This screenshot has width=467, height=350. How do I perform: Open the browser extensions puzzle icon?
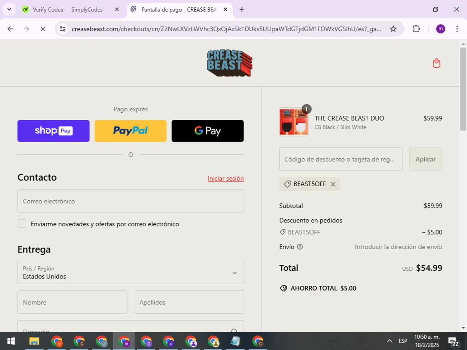[416, 29]
